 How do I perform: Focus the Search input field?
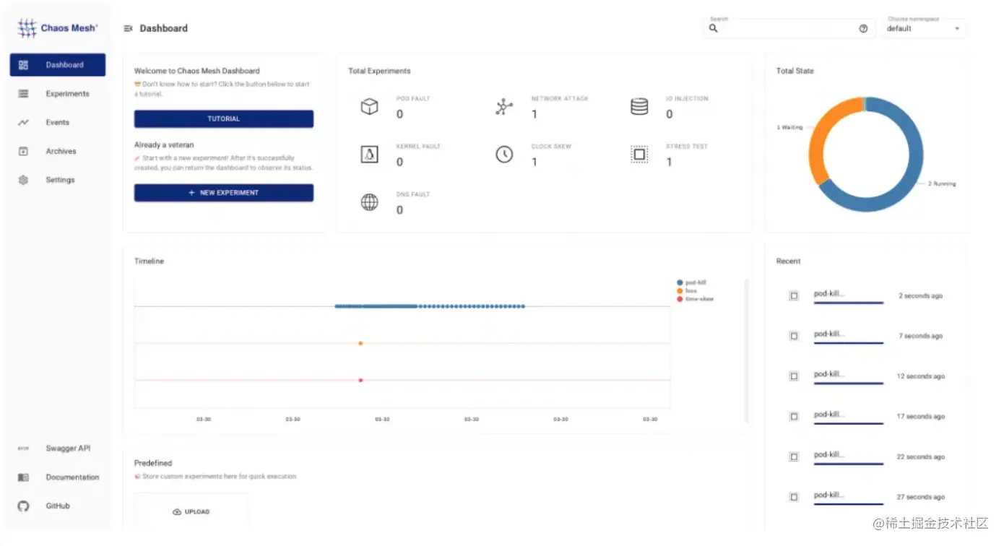pyautogui.click(x=788, y=29)
